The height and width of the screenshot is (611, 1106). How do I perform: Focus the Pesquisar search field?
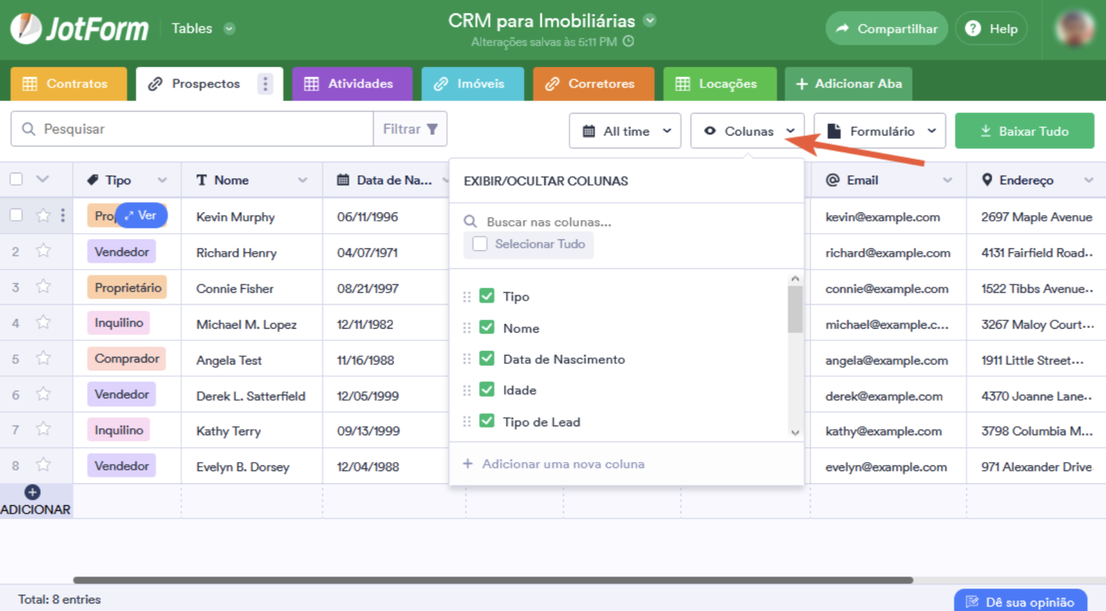[192, 129]
